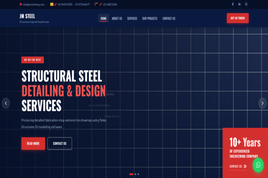The height and width of the screenshot is (178, 268).
Task: Click the Detailing & Design red heading
Action: click(x=63, y=91)
